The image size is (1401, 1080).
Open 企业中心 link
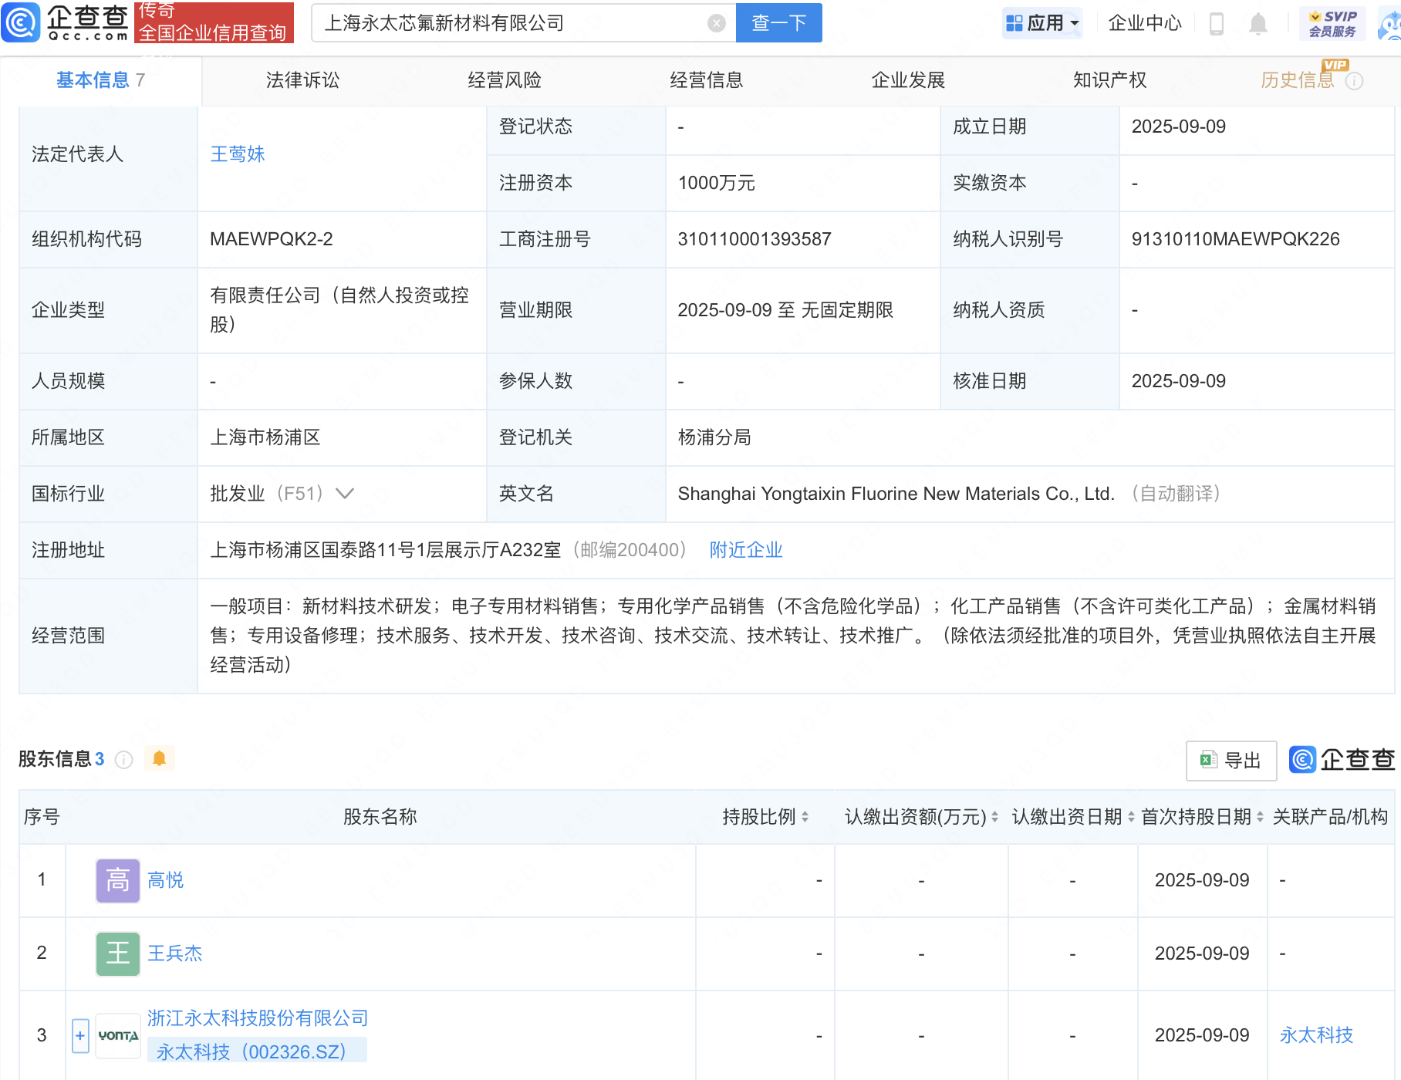[1145, 23]
